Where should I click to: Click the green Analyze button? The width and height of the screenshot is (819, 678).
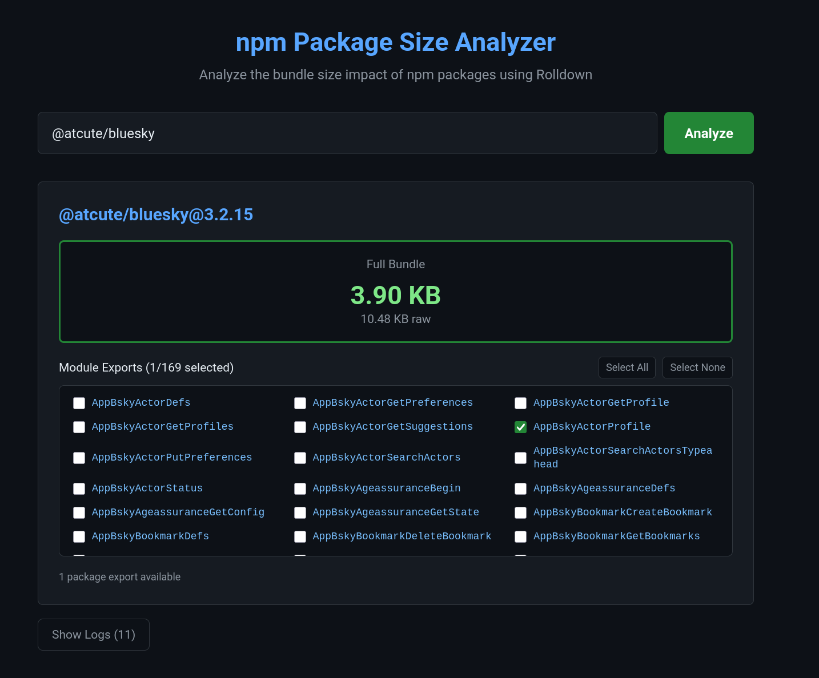pos(708,133)
